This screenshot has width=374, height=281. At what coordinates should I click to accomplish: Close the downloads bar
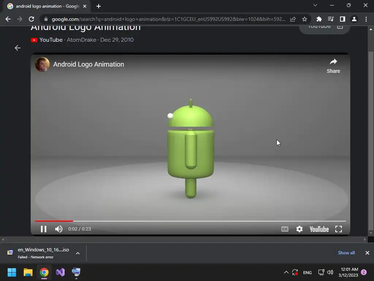367,253
